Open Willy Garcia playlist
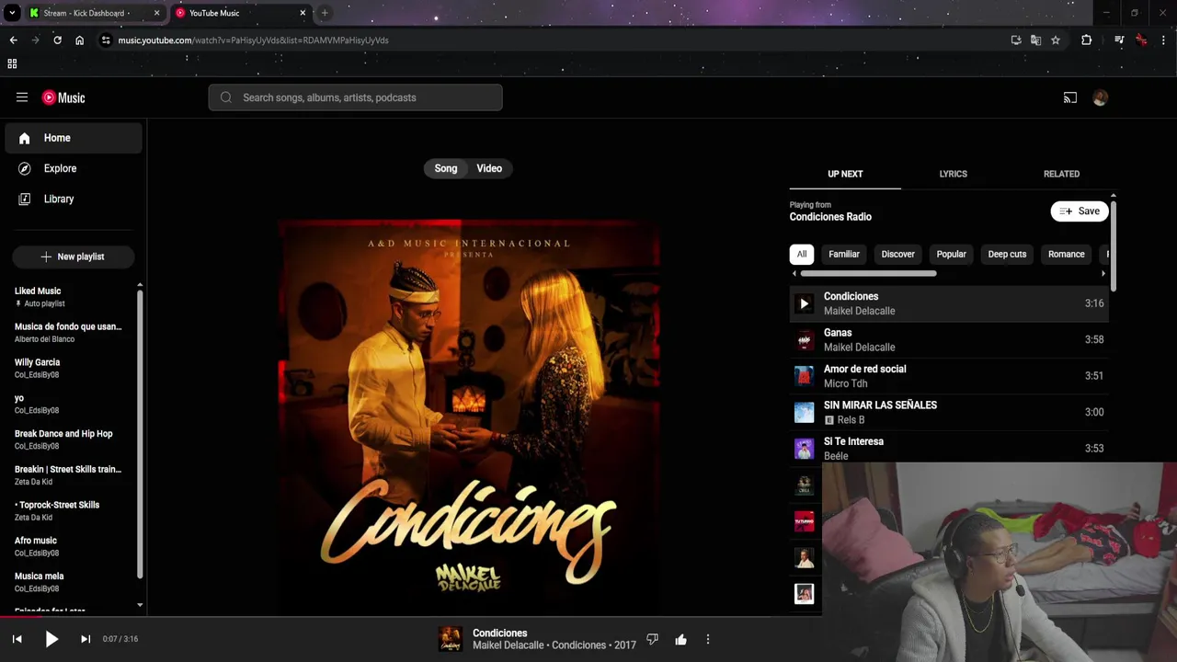The width and height of the screenshot is (1177, 662). (x=74, y=368)
